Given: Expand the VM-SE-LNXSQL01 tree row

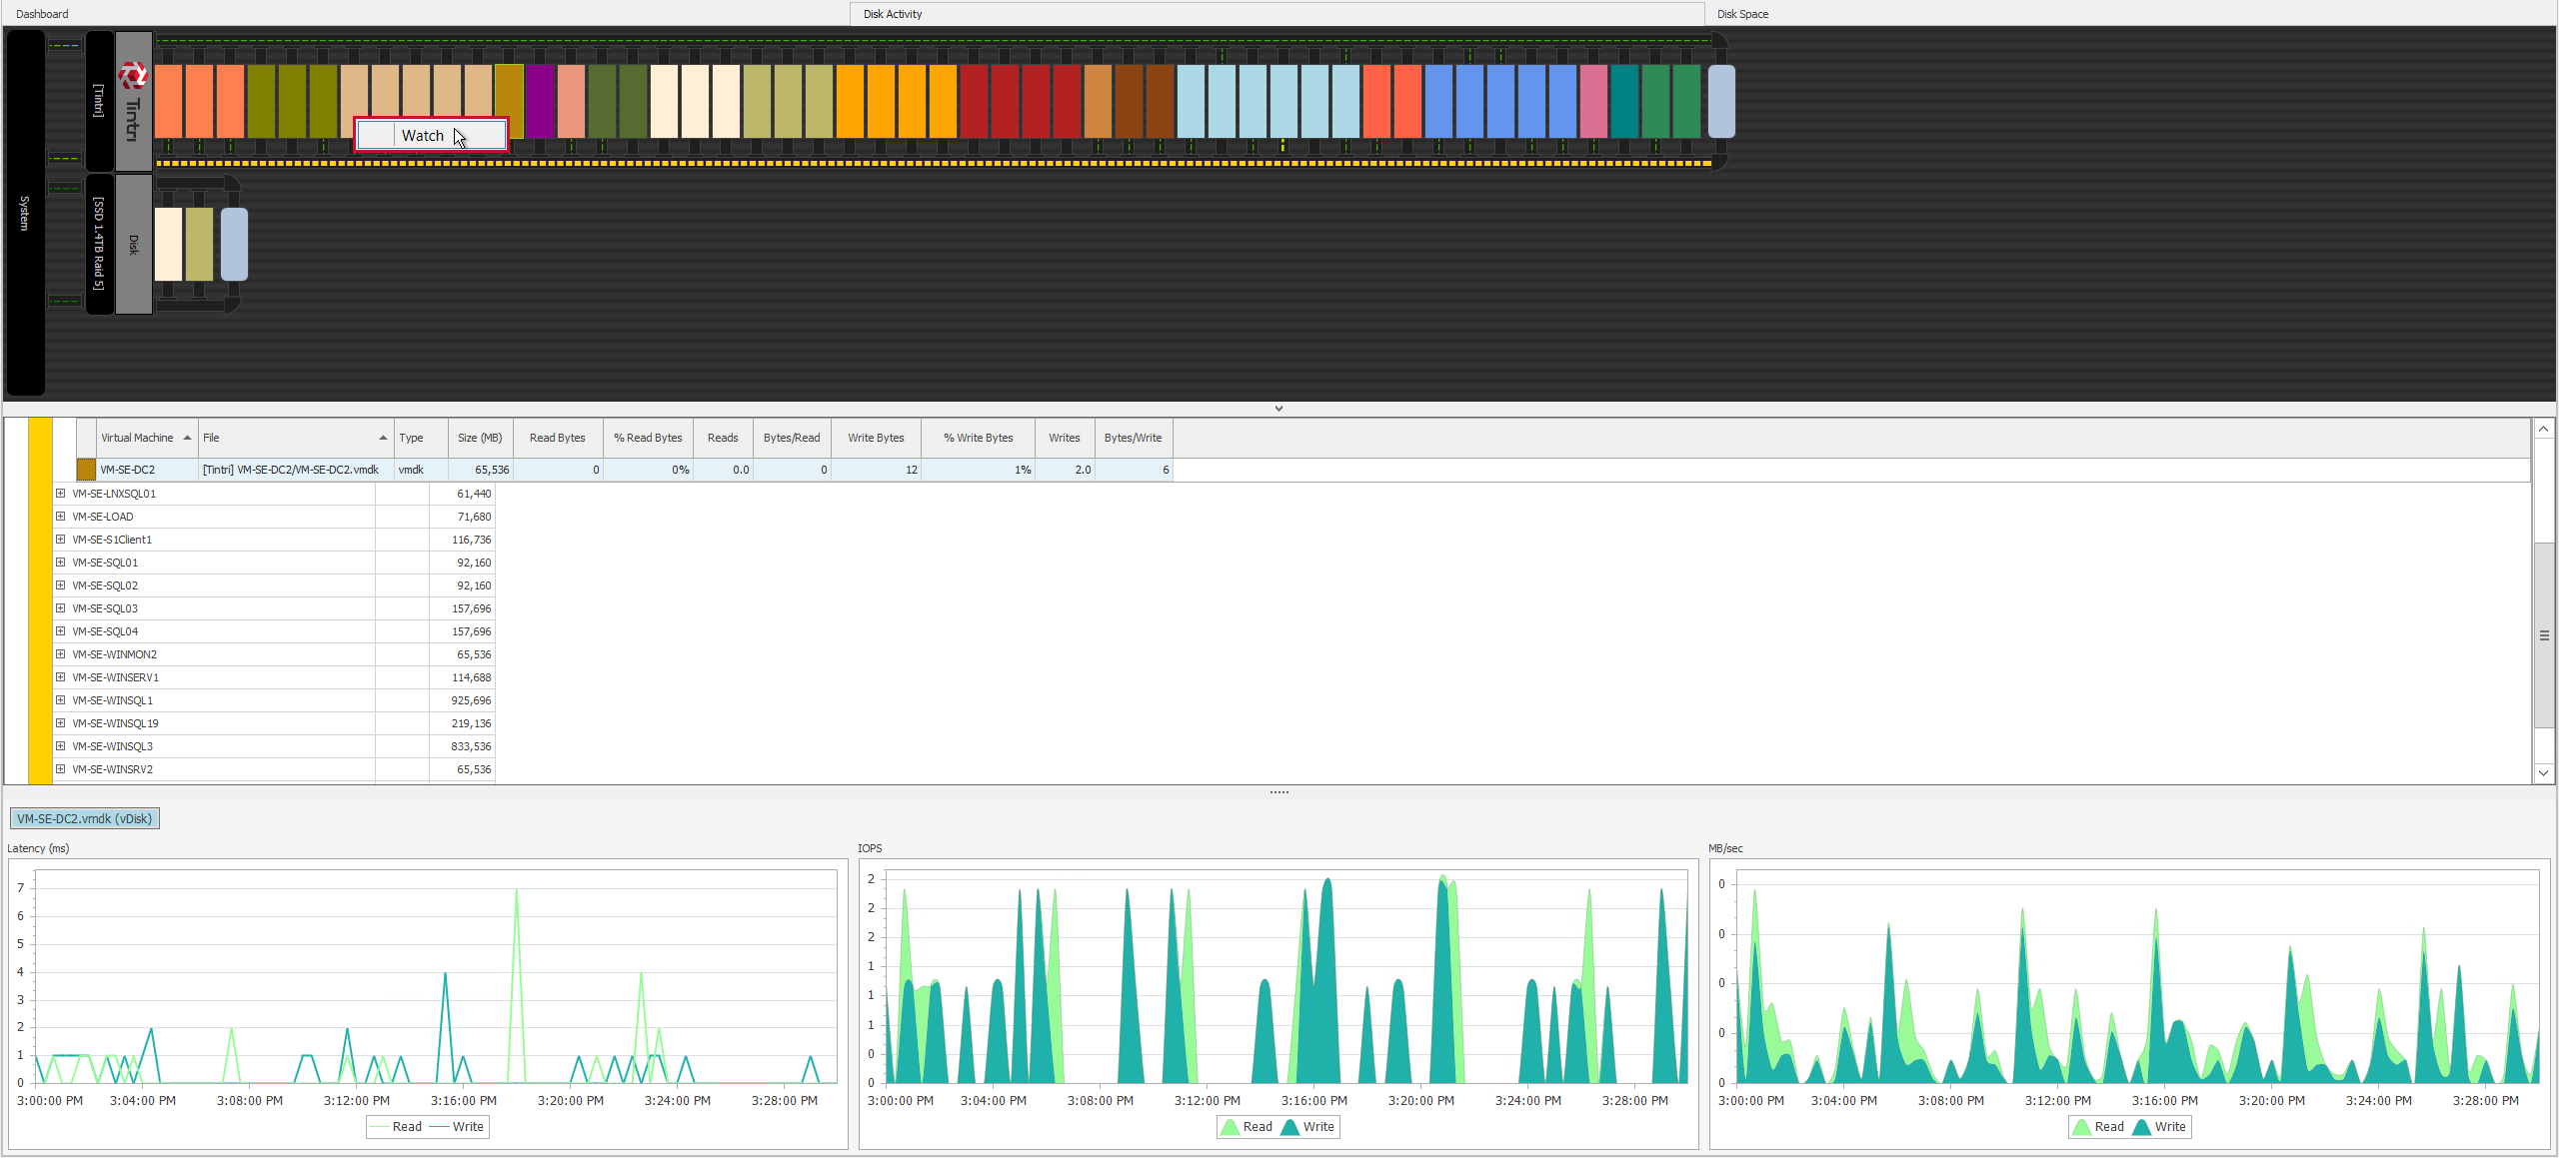Looking at the screenshot, I should [x=60, y=493].
